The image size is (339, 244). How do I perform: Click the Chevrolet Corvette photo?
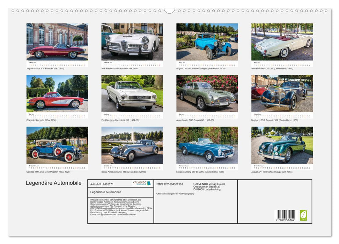pyautogui.click(x=57, y=93)
